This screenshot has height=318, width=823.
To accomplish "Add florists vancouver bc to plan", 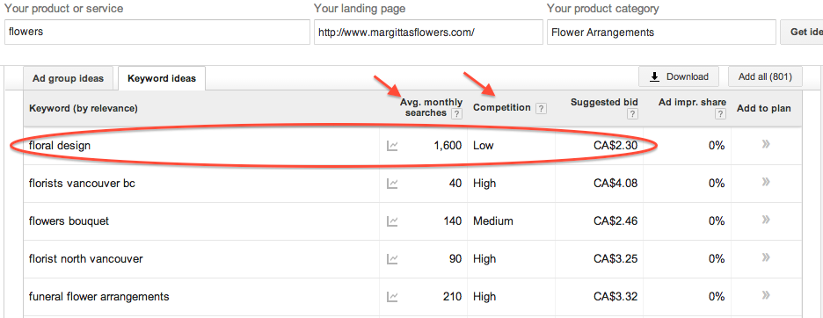I will pos(766,182).
